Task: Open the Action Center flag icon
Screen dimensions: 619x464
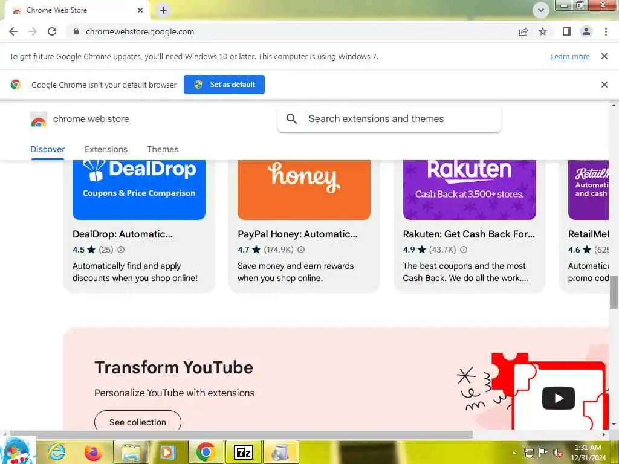Action: [x=543, y=453]
